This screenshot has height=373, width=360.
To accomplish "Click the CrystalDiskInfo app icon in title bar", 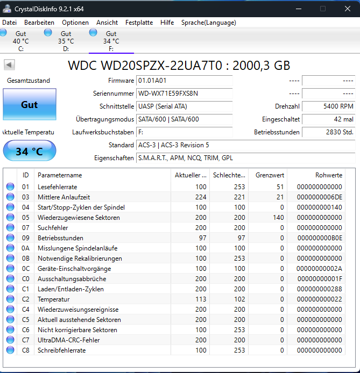I will [x=7, y=9].
